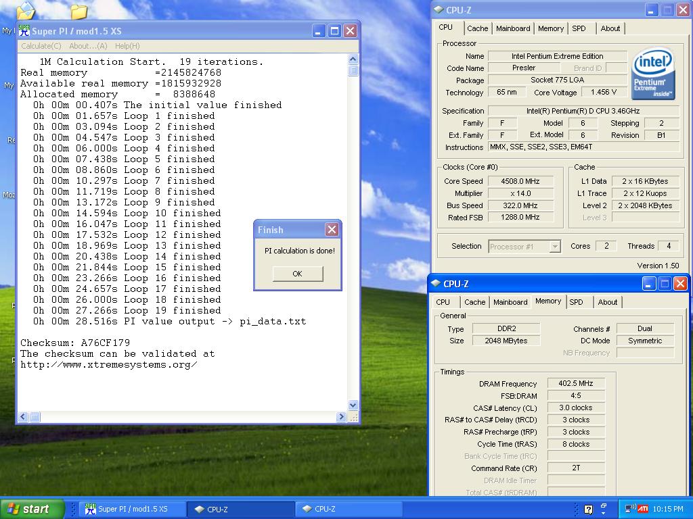Click the network connection tray icon
Viewport: 693px width, 519px height.
(x=630, y=509)
